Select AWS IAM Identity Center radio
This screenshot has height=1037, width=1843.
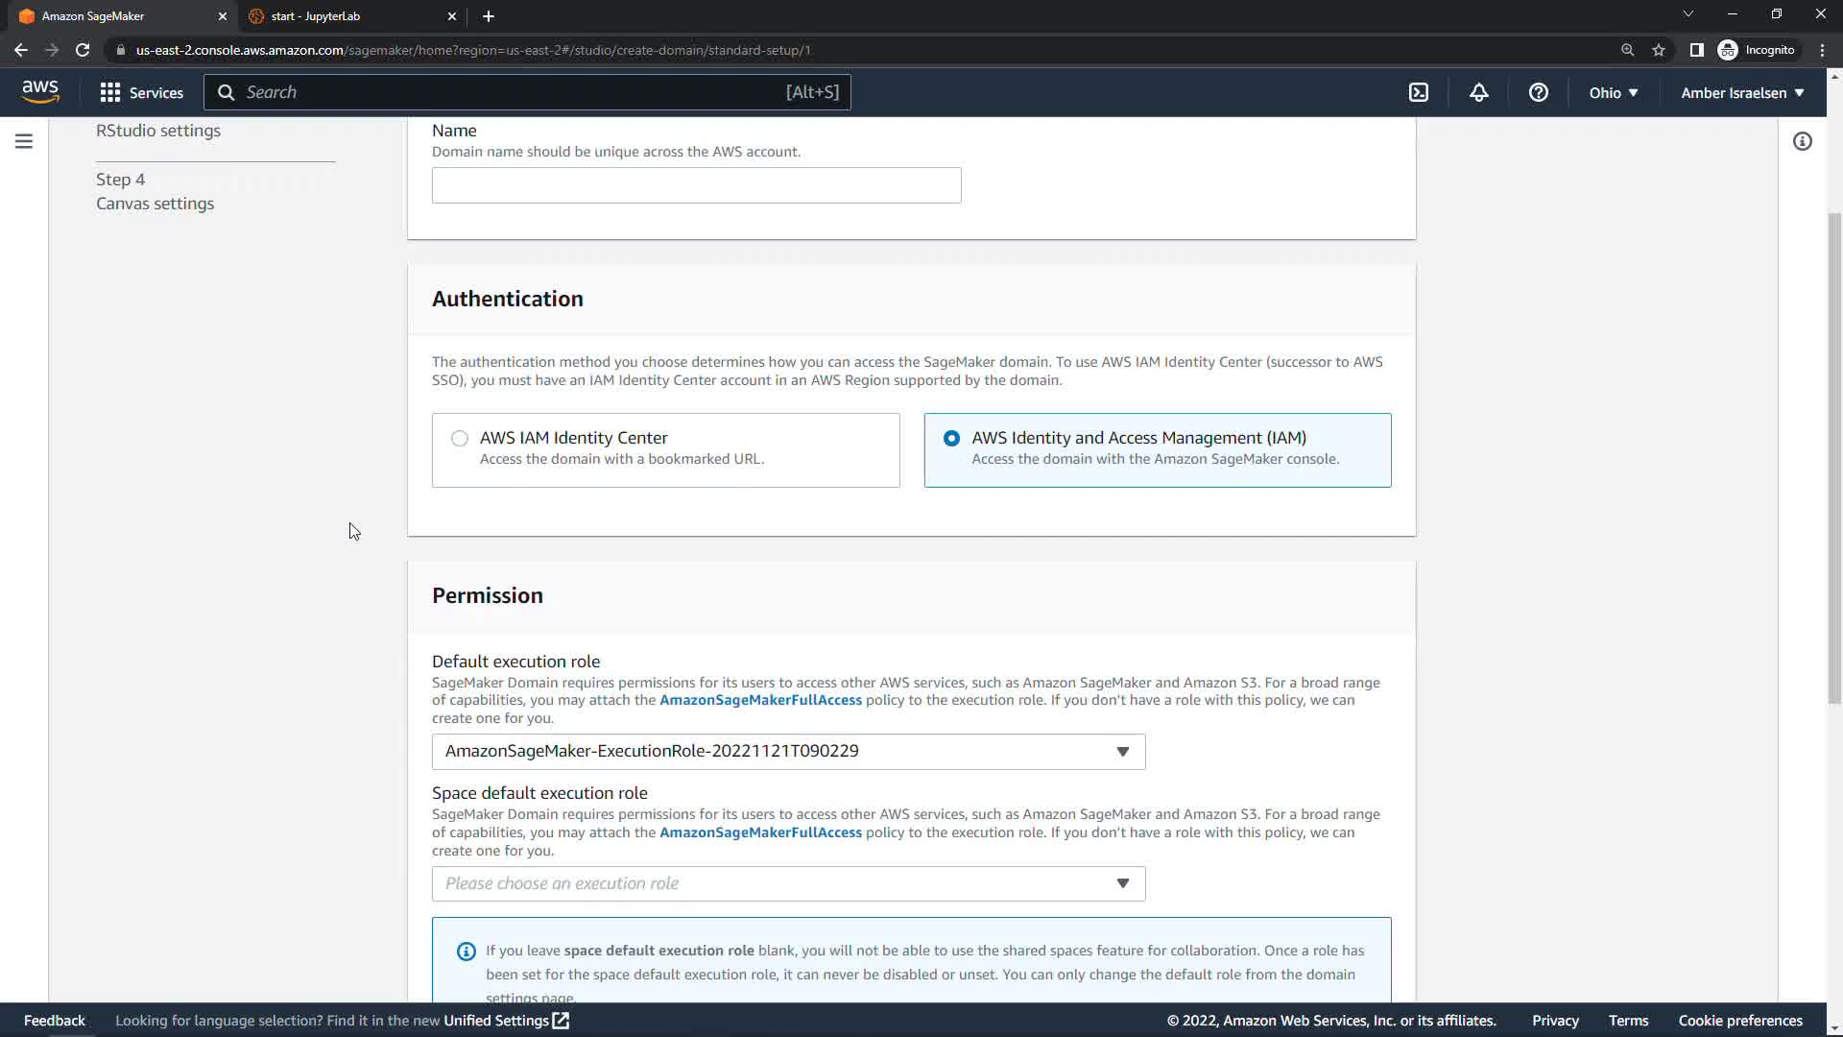[460, 438]
